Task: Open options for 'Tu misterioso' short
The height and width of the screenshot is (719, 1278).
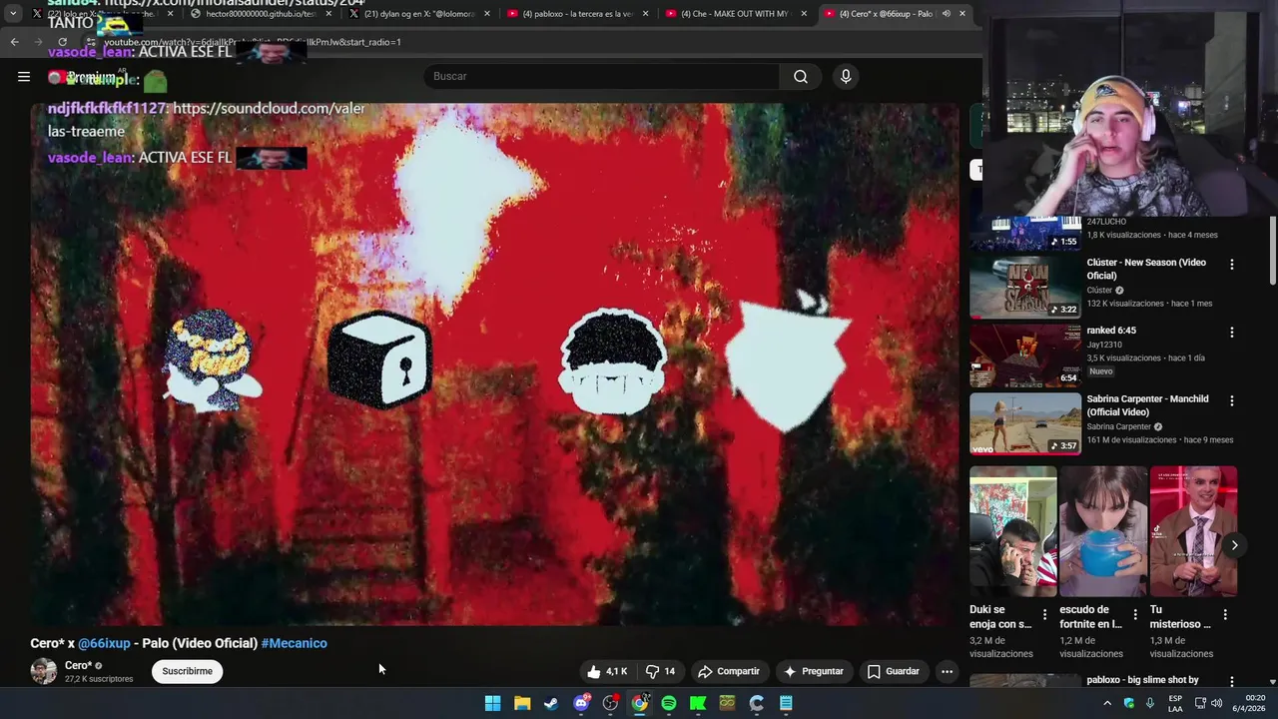Action: coord(1225,615)
